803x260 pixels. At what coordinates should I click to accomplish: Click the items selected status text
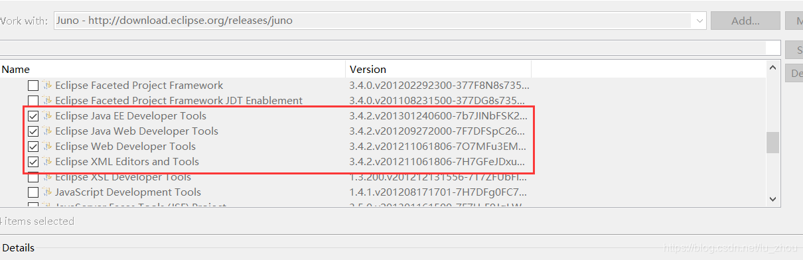(37, 221)
